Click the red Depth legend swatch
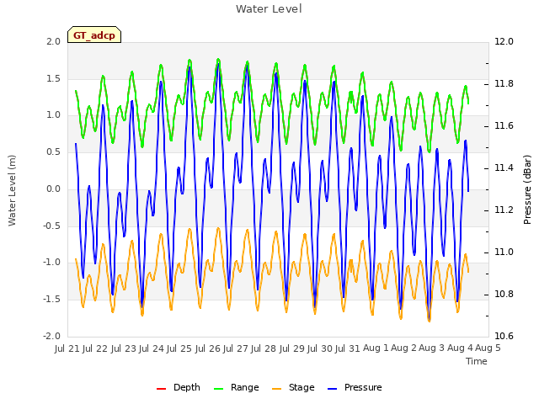 coord(161,389)
